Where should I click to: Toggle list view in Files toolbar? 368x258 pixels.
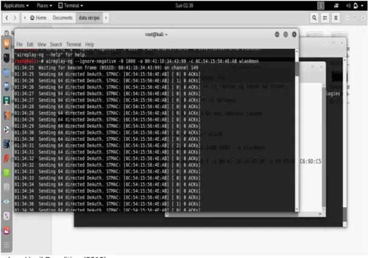point(325,18)
